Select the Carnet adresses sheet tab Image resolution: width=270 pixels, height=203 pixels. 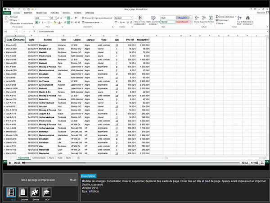tap(39, 158)
